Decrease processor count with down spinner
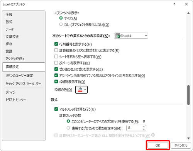This screenshot has width=193, height=151. (144, 129)
